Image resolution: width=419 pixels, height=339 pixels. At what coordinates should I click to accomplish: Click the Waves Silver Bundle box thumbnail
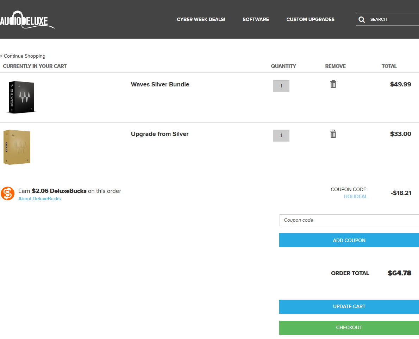click(21, 97)
